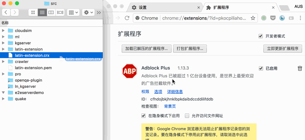The image size is (305, 140).
Task: Open the Finder arrange-by dropdown
Action: [73, 12]
